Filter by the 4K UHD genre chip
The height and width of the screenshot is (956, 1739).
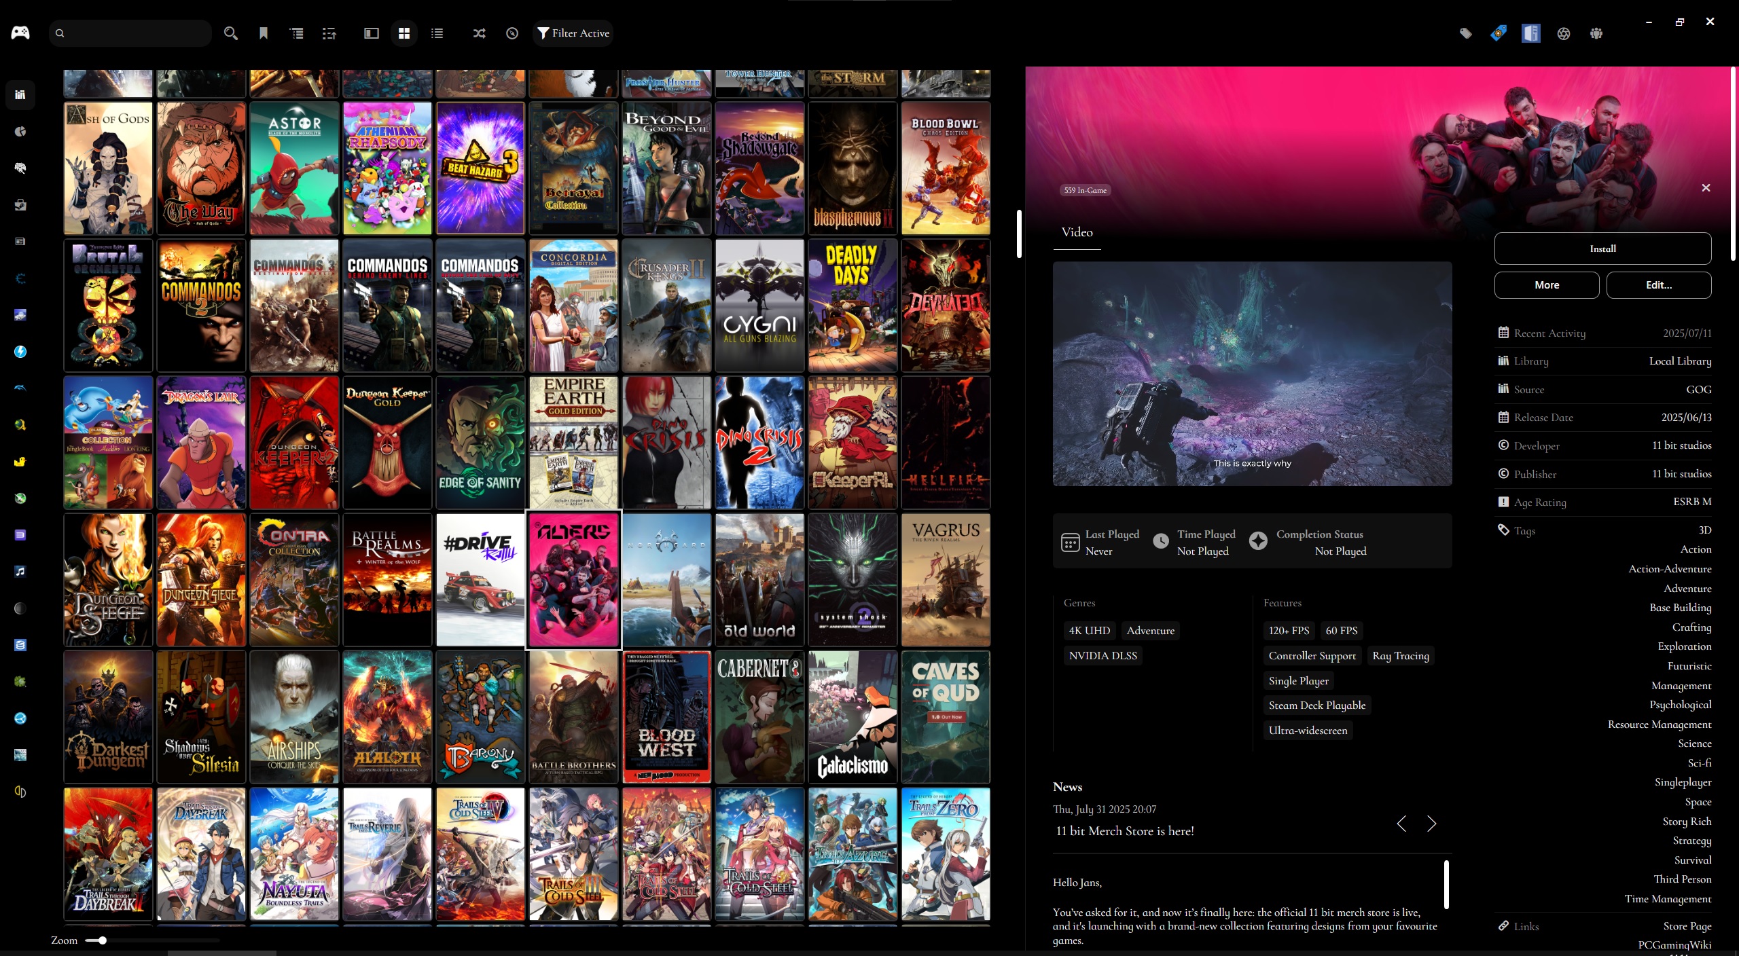tap(1090, 631)
